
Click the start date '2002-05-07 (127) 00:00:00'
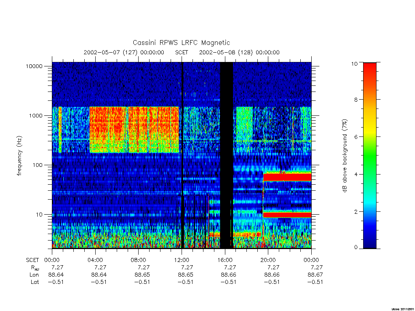(x=124, y=52)
